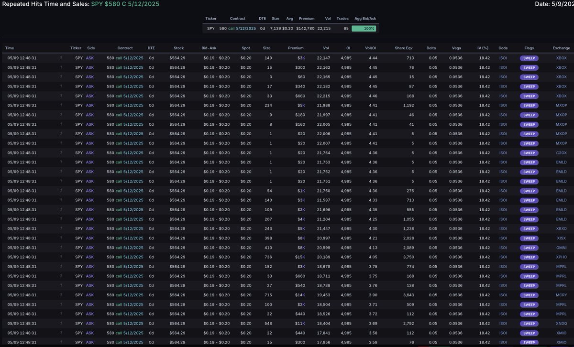Sort by the Delta column header
Viewport: 574px width, 347px height.
[x=431, y=48]
